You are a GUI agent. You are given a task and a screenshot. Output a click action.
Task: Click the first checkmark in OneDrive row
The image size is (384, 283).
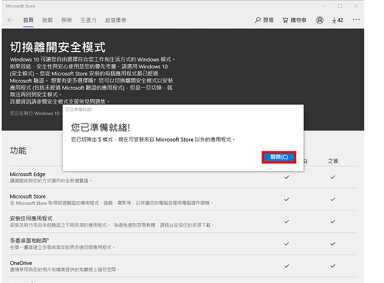click(287, 266)
